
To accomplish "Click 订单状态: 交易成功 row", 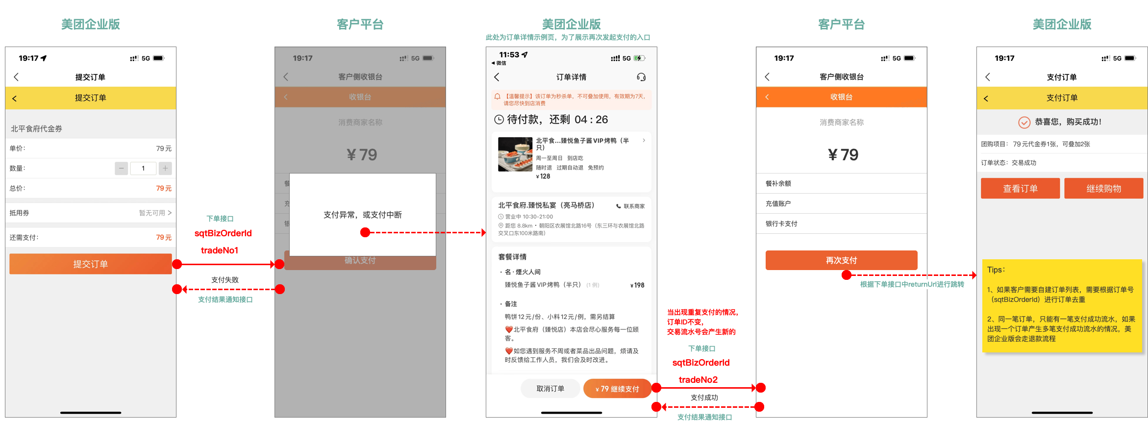I will 1062,163.
